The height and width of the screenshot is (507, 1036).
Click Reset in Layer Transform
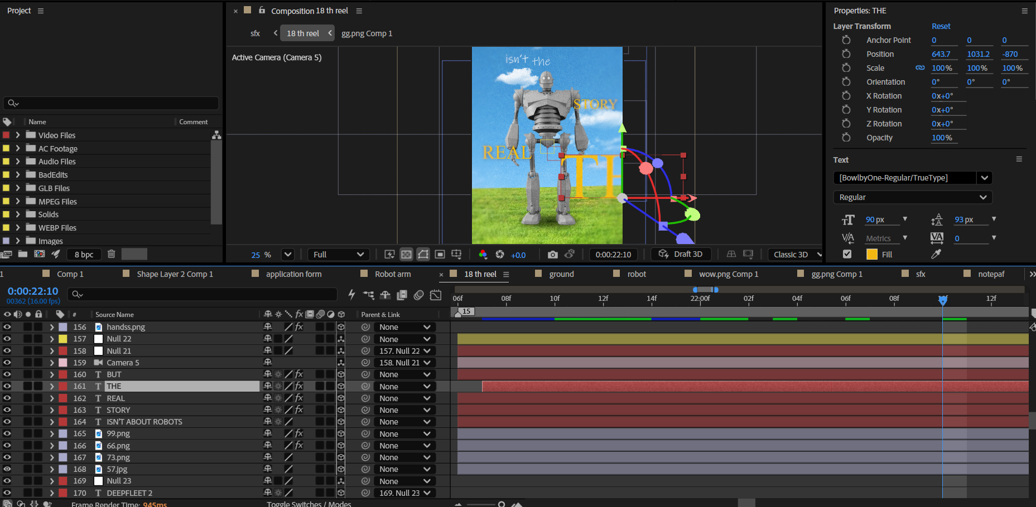coord(941,26)
